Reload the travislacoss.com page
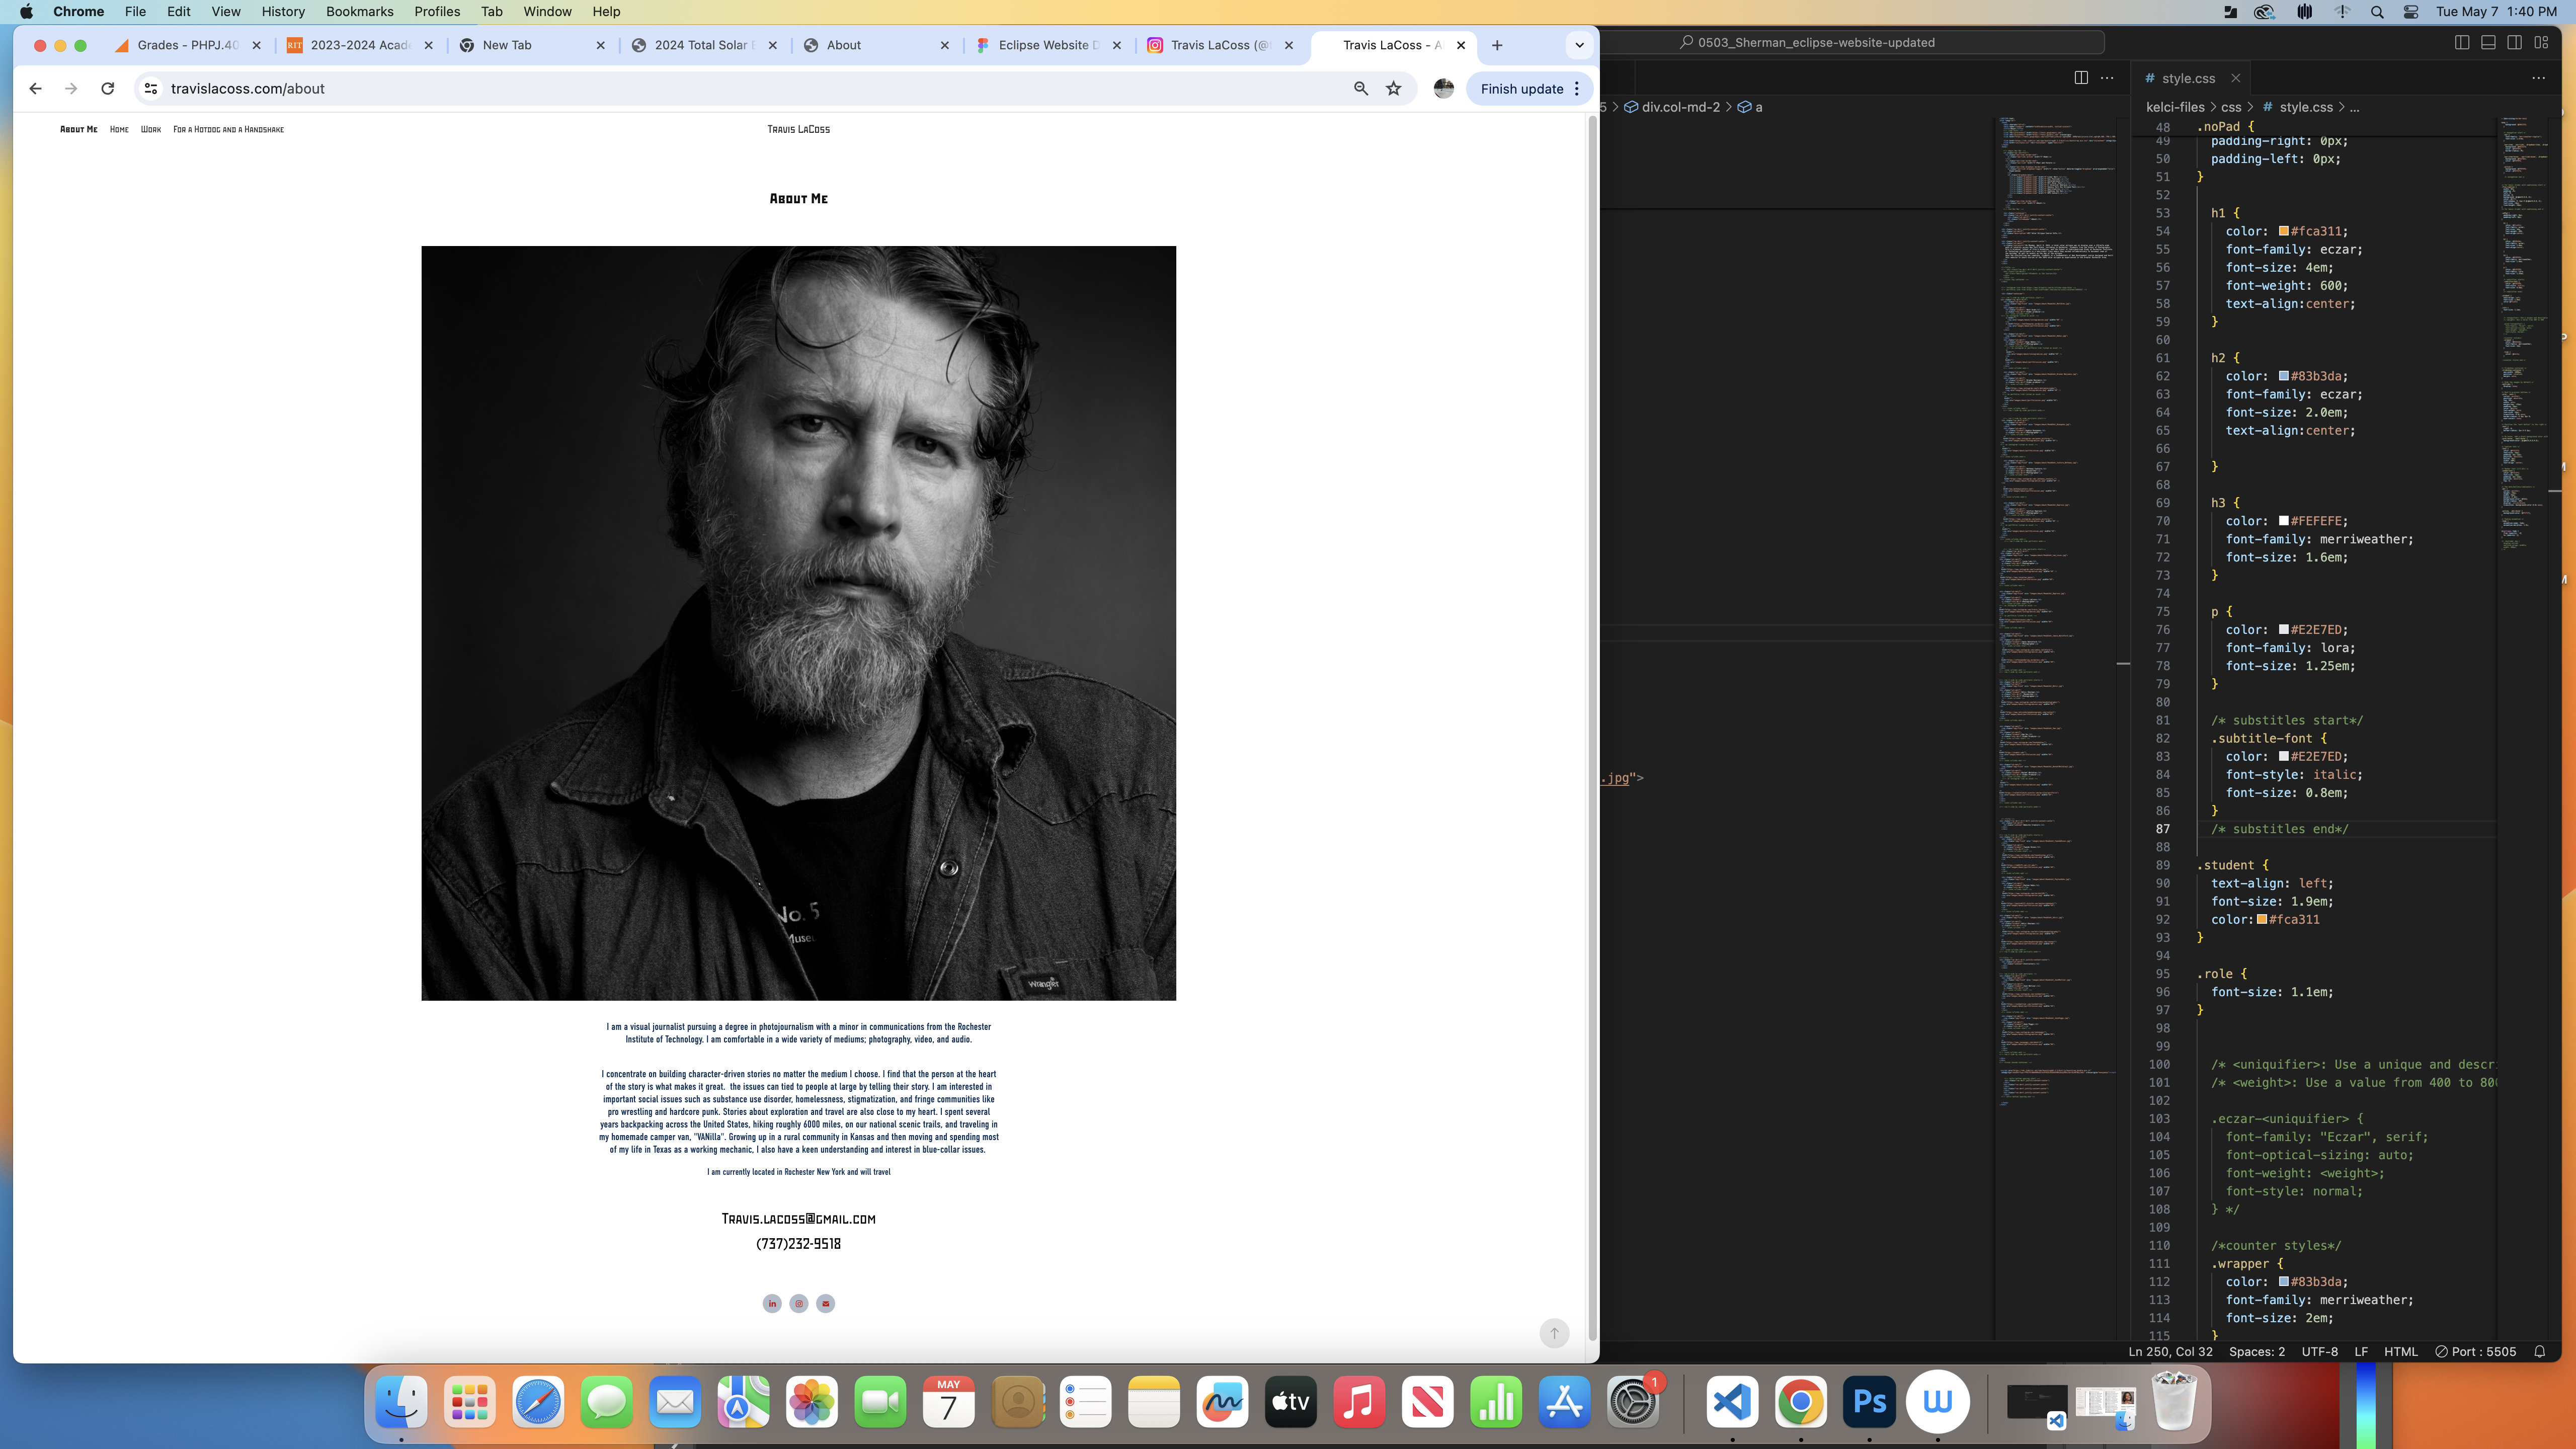This screenshot has height=1449, width=2576. click(108, 89)
